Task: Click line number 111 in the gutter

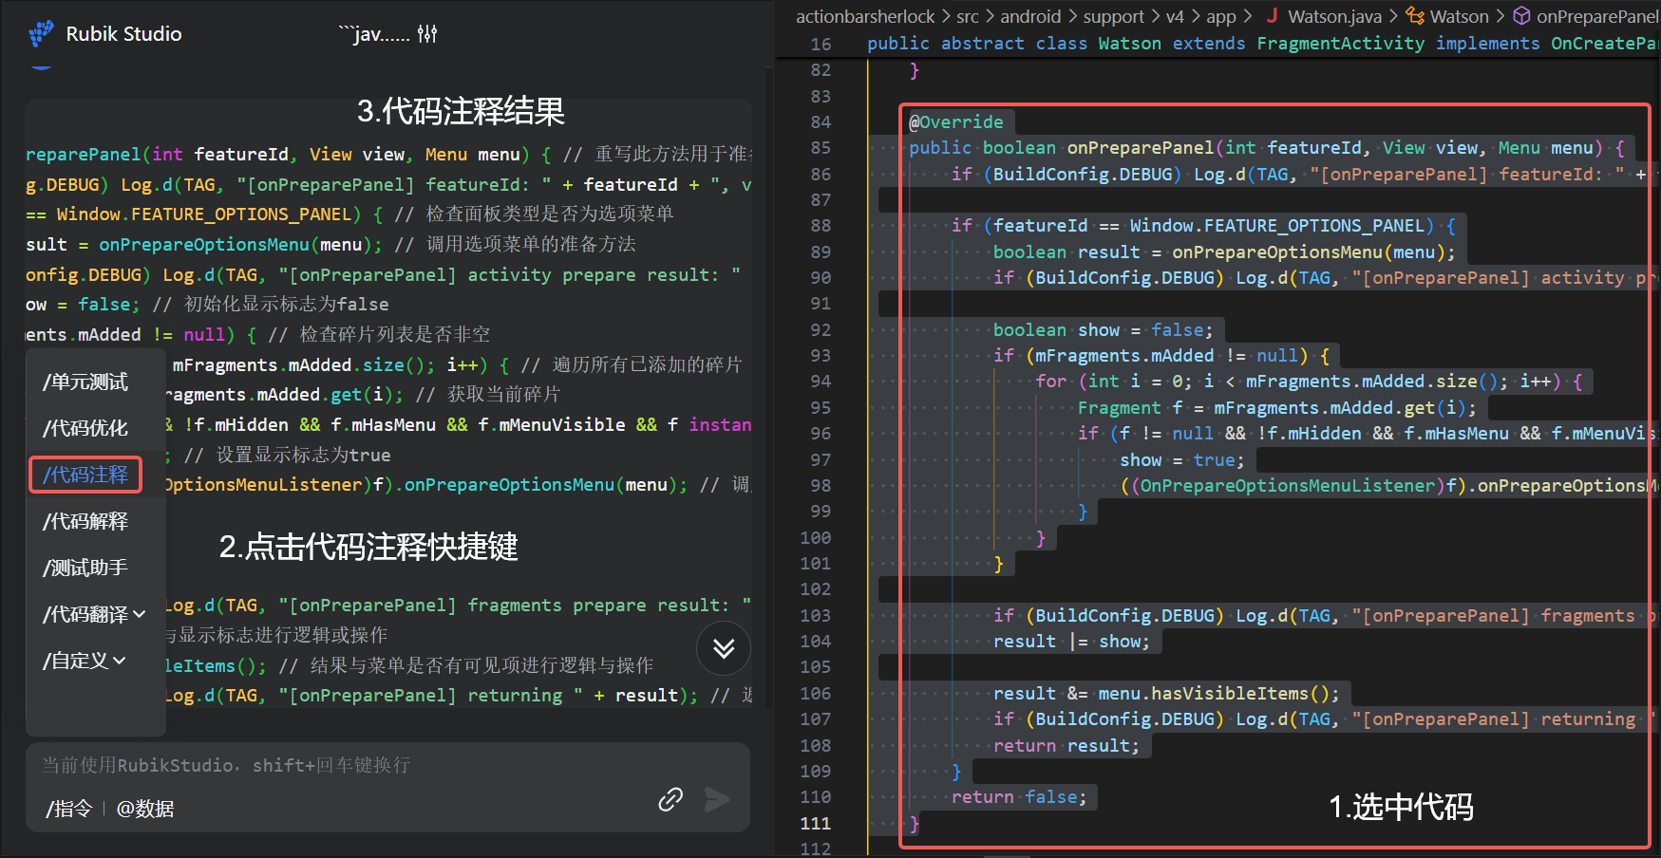Action: pyautogui.click(x=815, y=823)
